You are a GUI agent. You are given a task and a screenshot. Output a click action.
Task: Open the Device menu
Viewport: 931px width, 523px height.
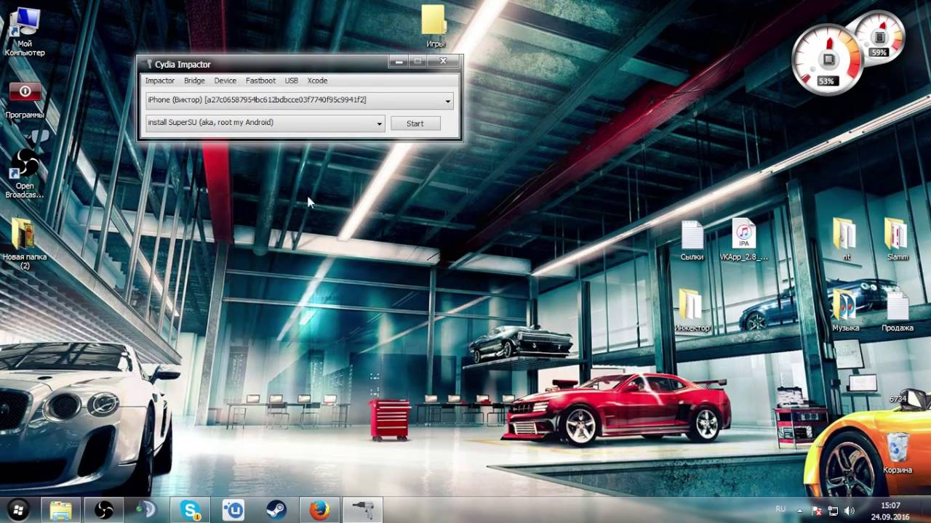click(225, 81)
